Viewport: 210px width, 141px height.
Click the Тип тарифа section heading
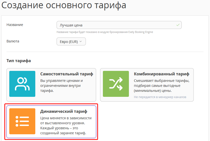(19, 61)
